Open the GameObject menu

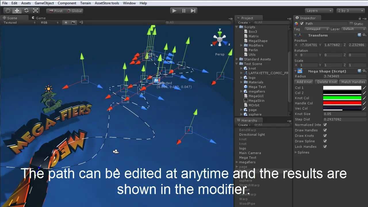pyautogui.click(x=44, y=3)
